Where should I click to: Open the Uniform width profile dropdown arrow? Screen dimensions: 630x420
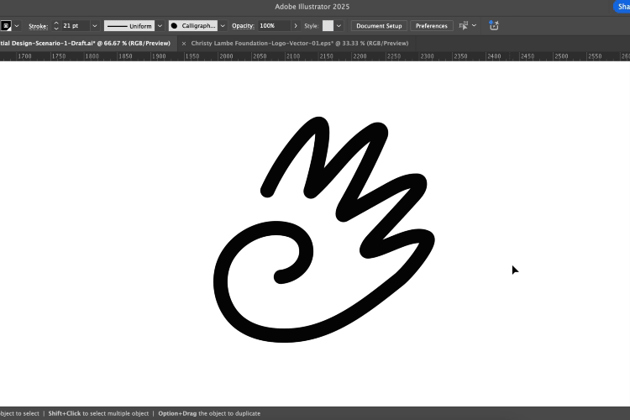(160, 26)
